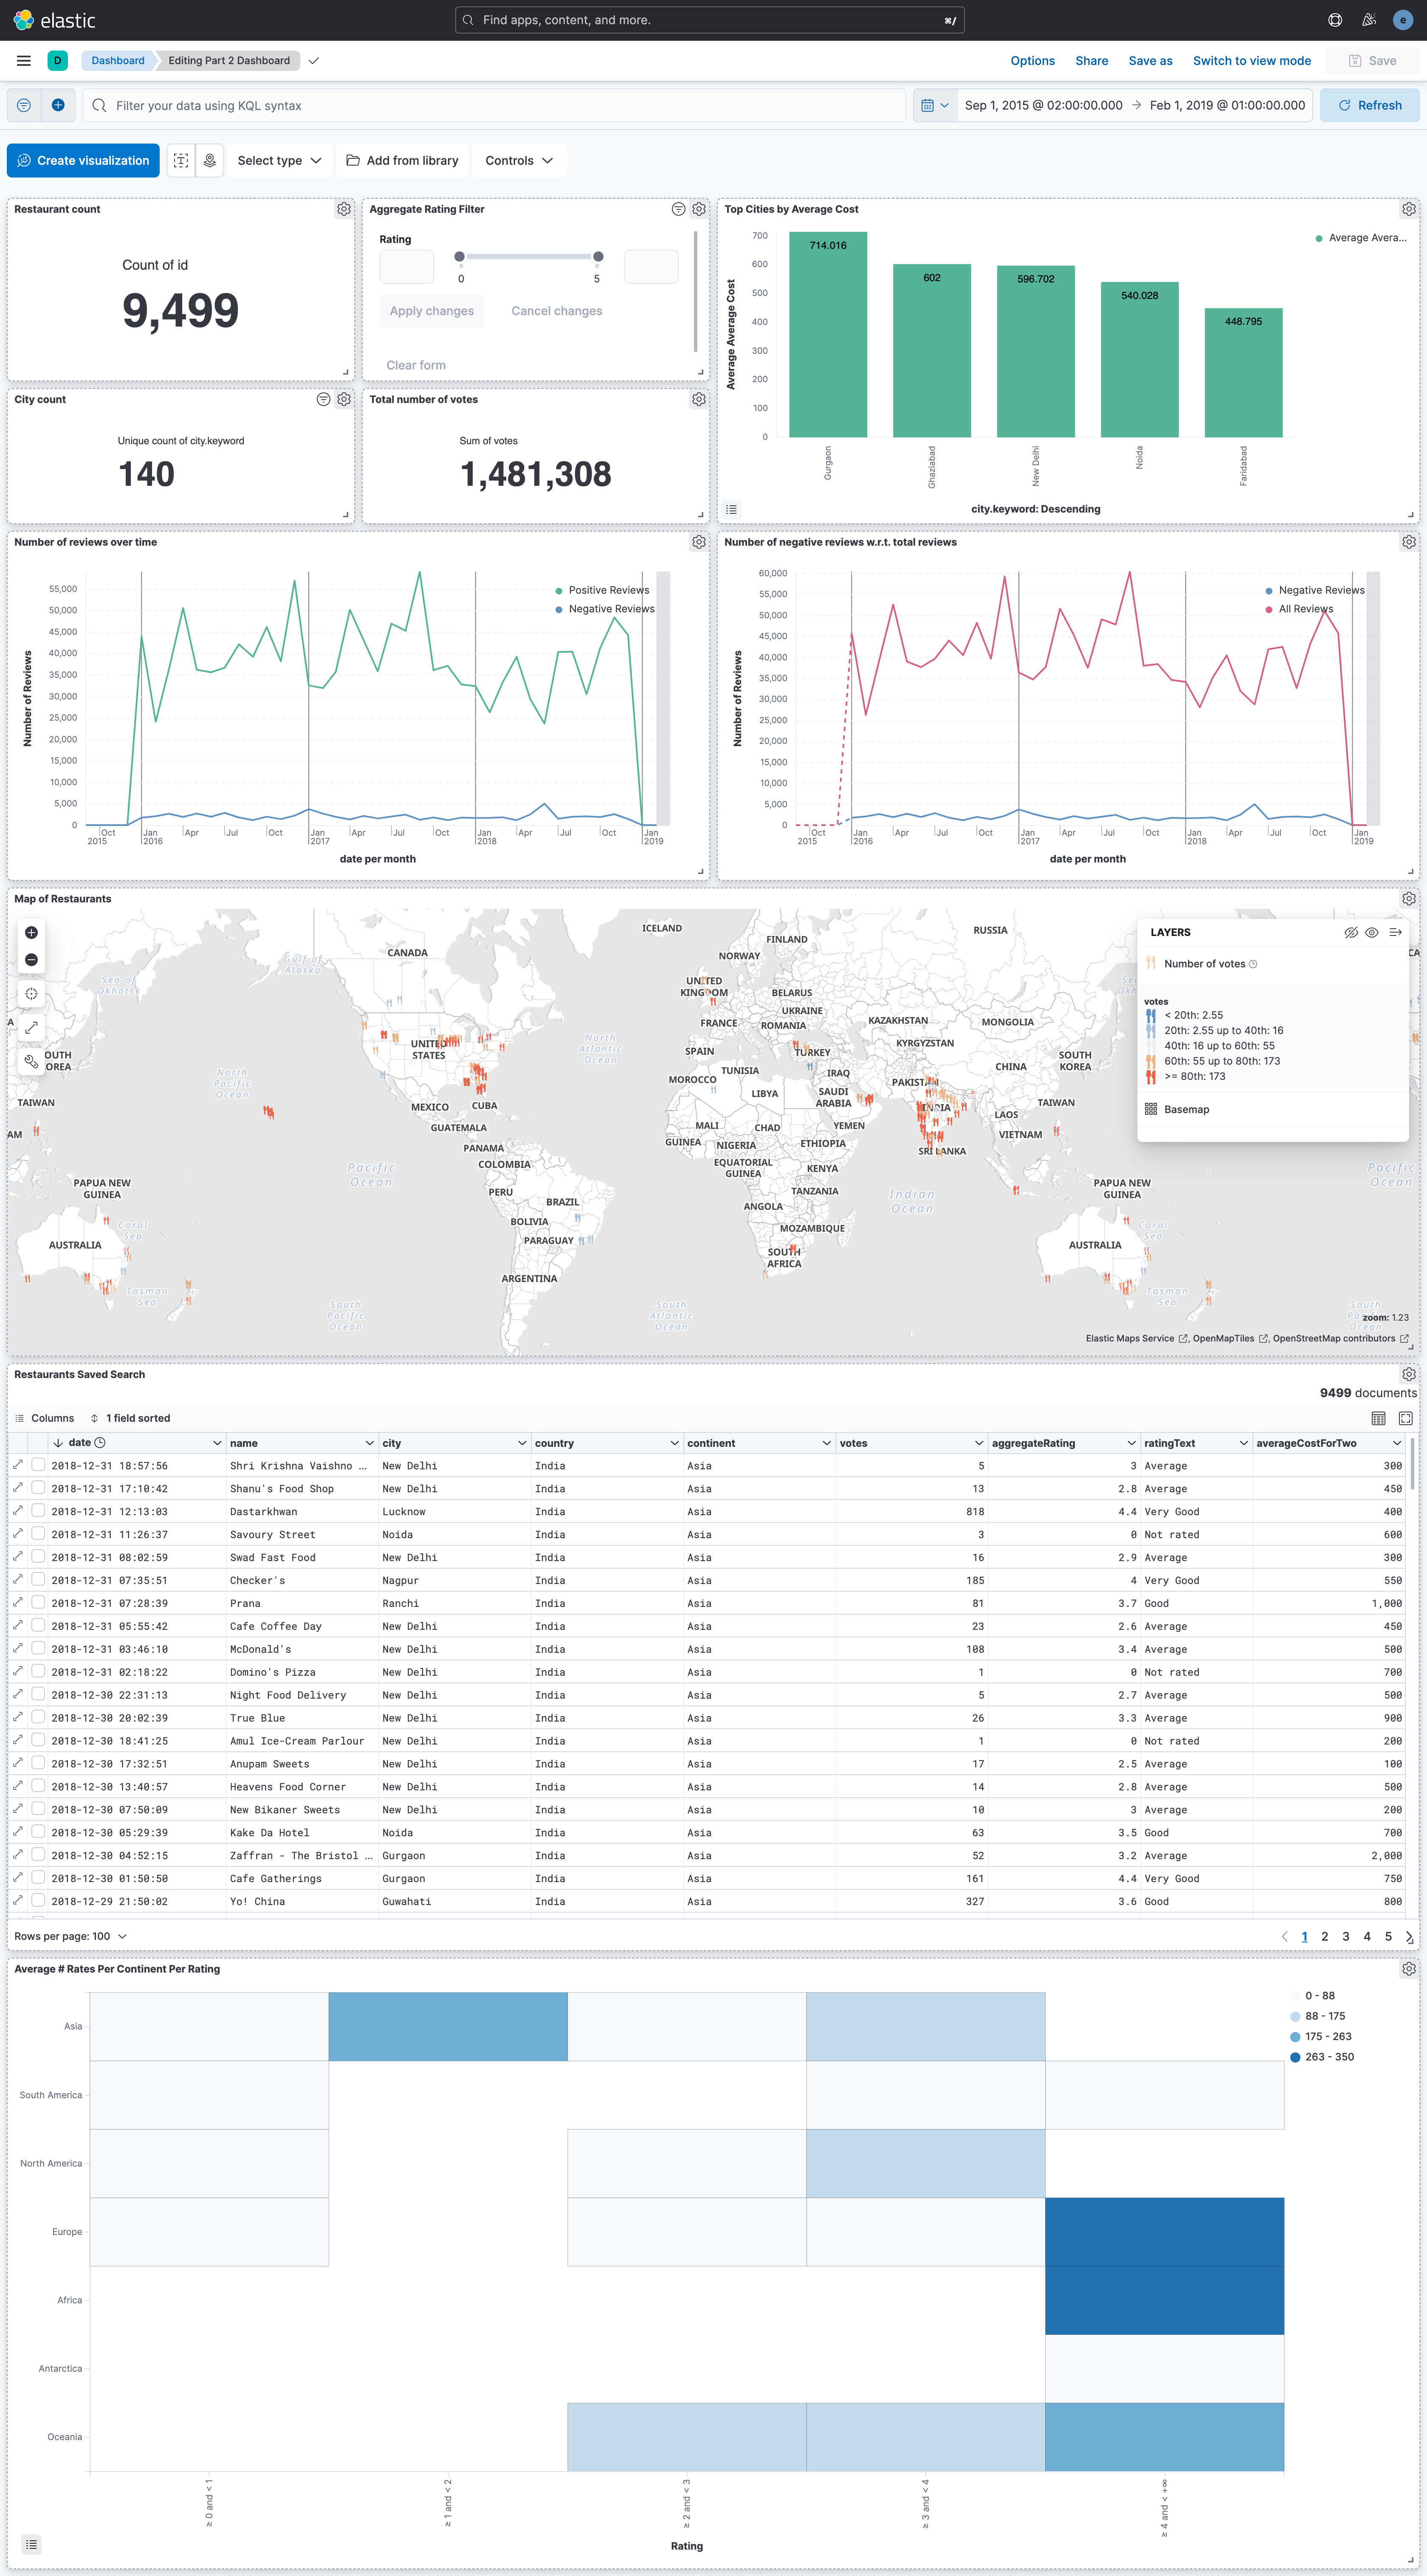Image resolution: width=1427 pixels, height=2576 pixels.
Task: Go to page 3 of saved search
Action: pos(1345,1936)
